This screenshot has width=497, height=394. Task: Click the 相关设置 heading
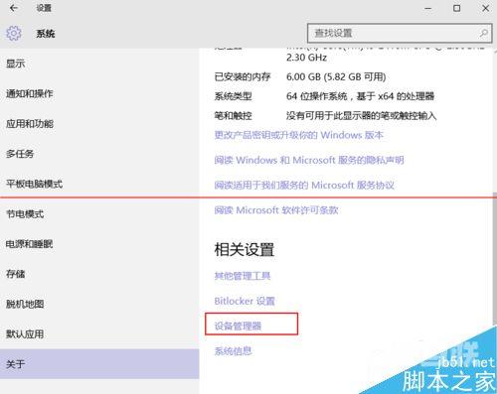click(245, 249)
